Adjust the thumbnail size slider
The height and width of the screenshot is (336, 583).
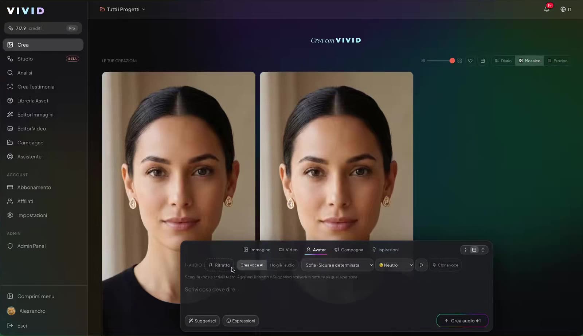click(x=441, y=61)
